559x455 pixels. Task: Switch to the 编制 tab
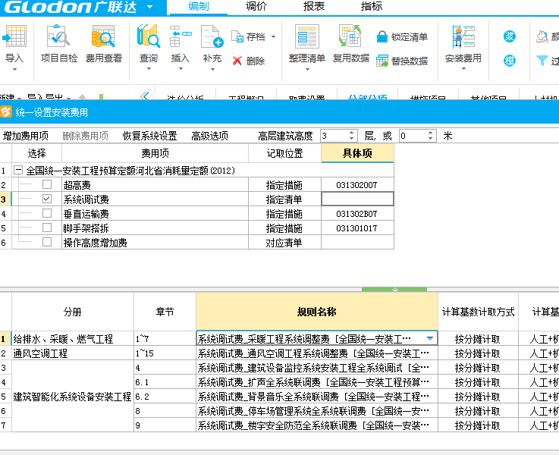198,6
